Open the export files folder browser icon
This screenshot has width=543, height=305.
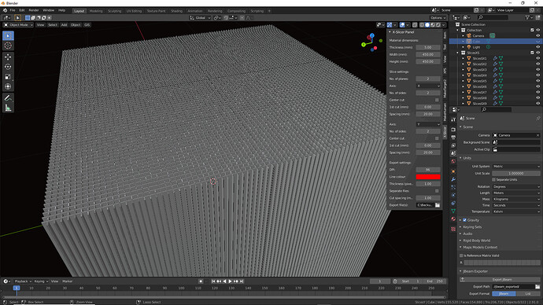click(438, 205)
